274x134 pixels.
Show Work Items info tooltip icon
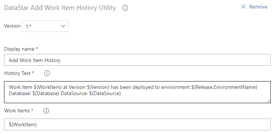click(x=46, y=111)
